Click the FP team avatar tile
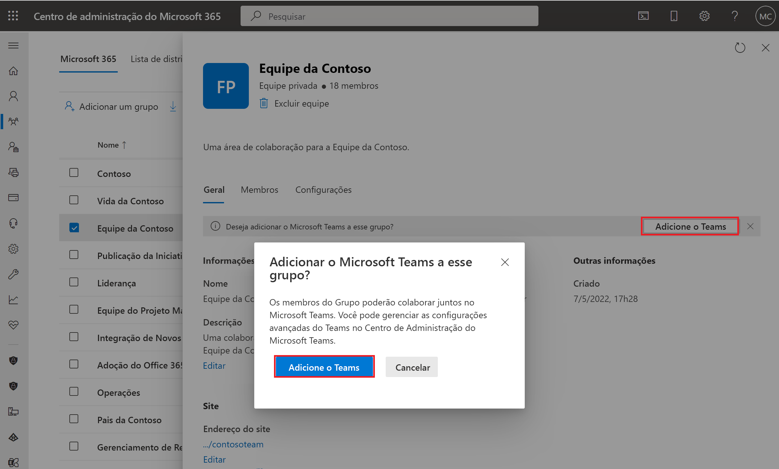779x469 pixels. point(226,86)
